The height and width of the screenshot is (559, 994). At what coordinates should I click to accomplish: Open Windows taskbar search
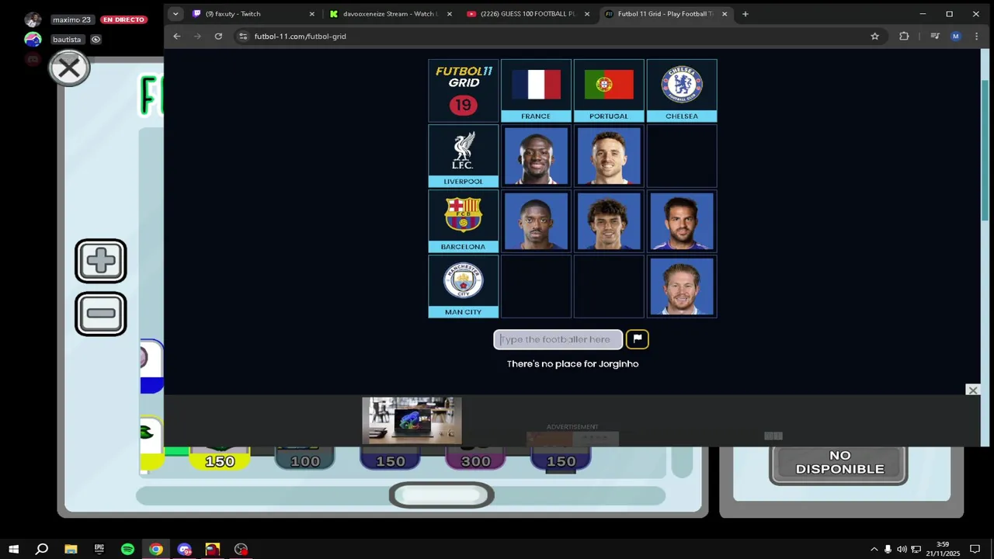pos(42,549)
